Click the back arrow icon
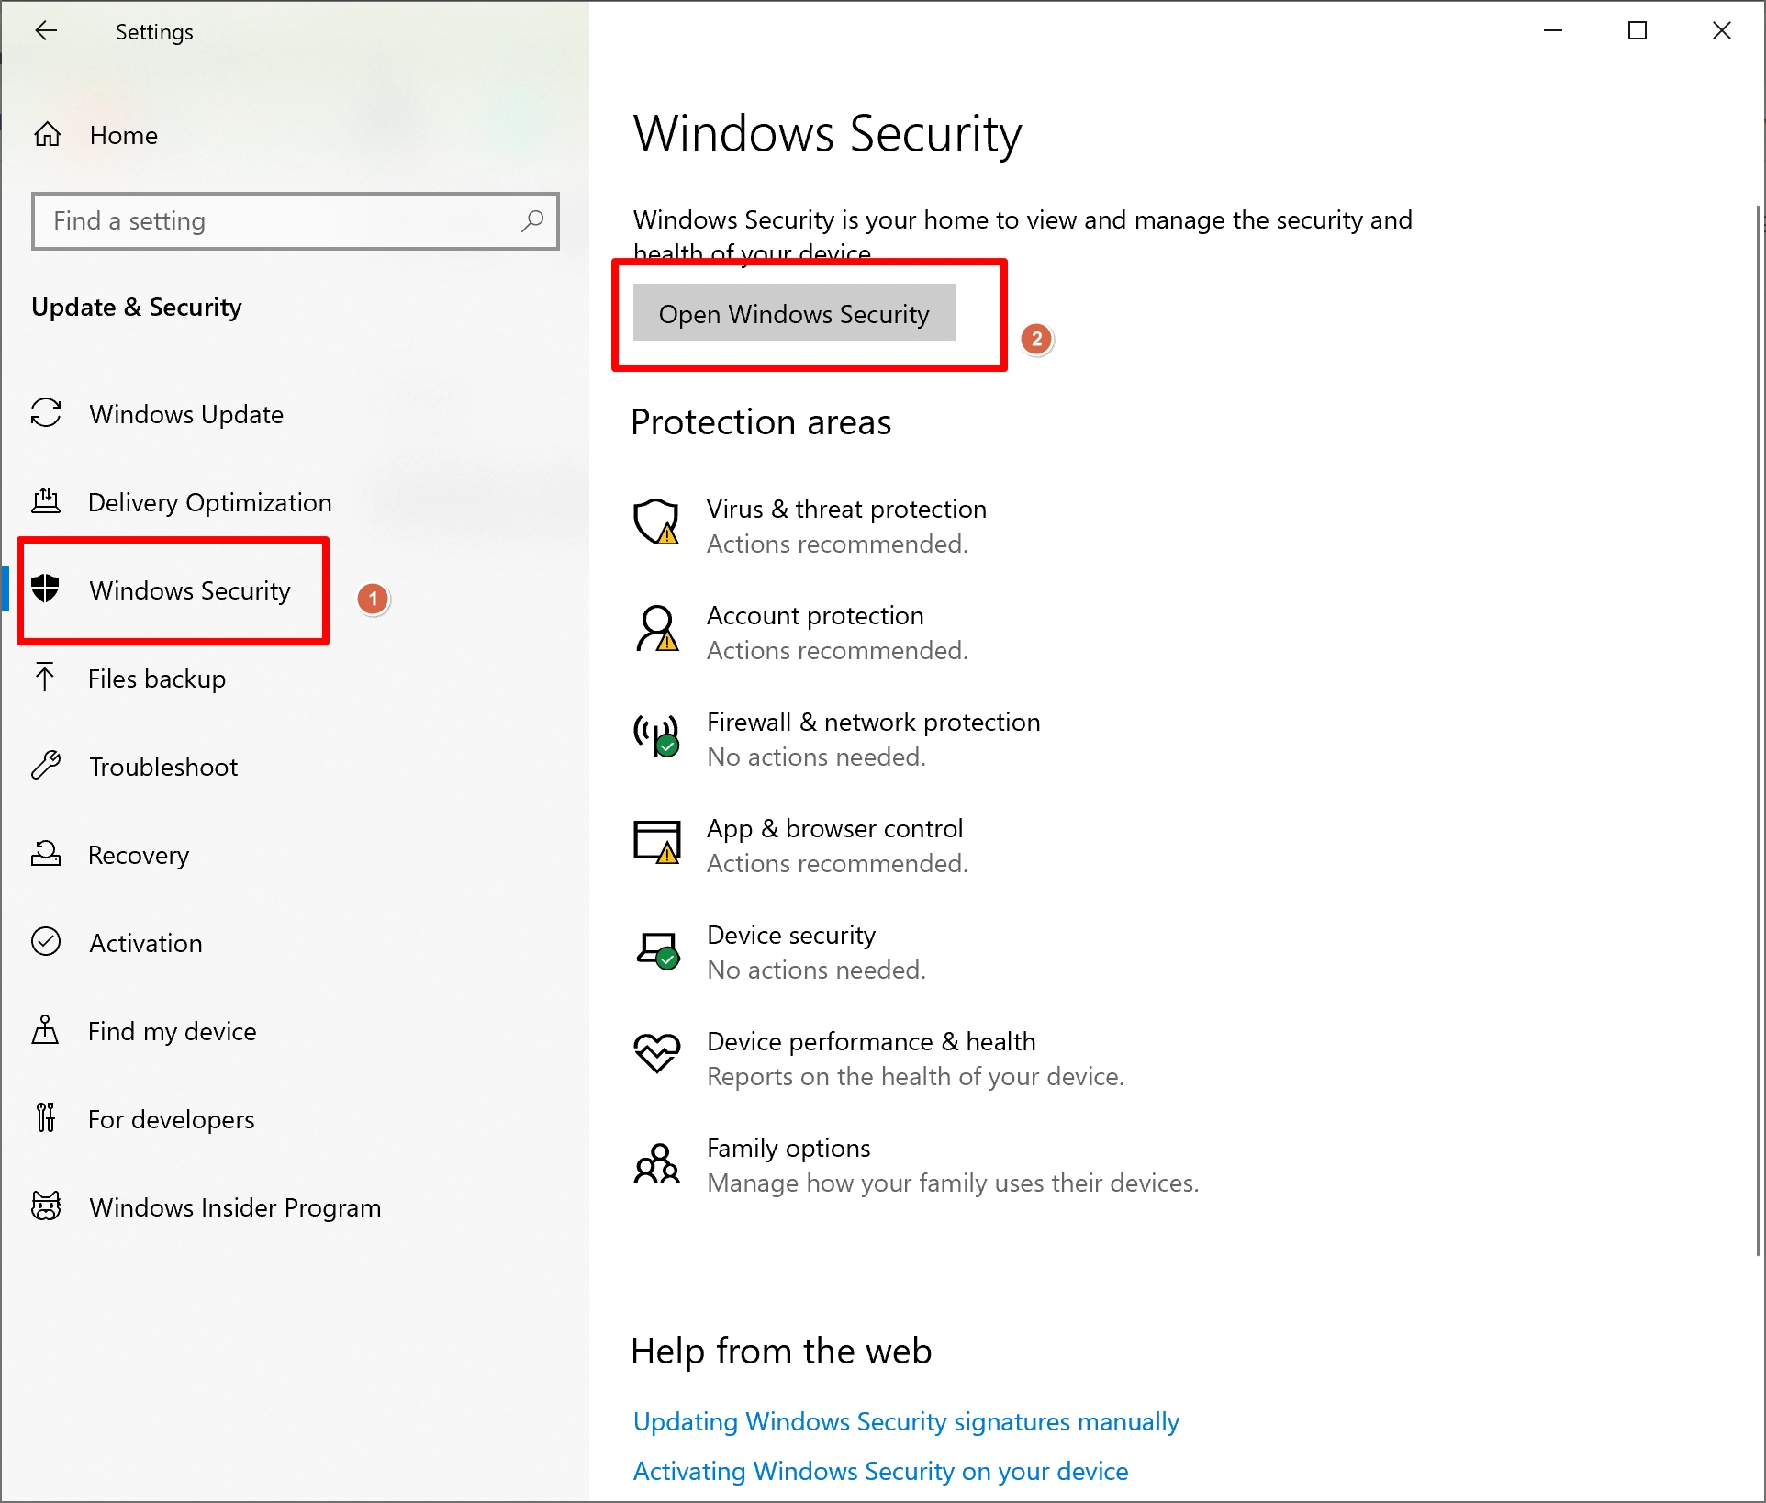1766x1503 pixels. (46, 31)
